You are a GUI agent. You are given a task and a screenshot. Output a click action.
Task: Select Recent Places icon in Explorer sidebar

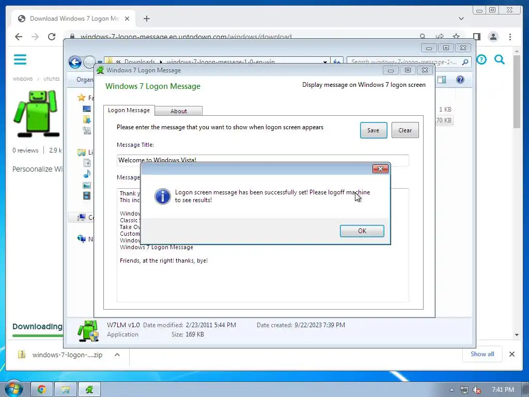click(87, 130)
